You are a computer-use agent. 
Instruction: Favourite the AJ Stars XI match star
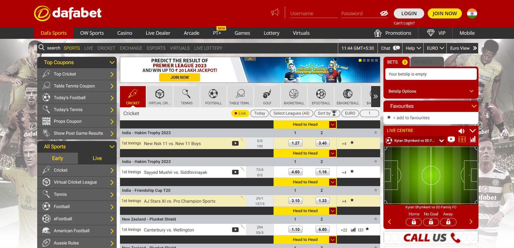click(352, 200)
